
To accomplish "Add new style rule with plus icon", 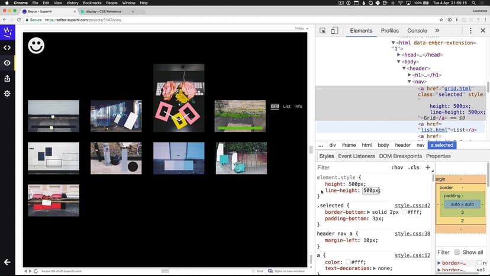I will point(428,168).
